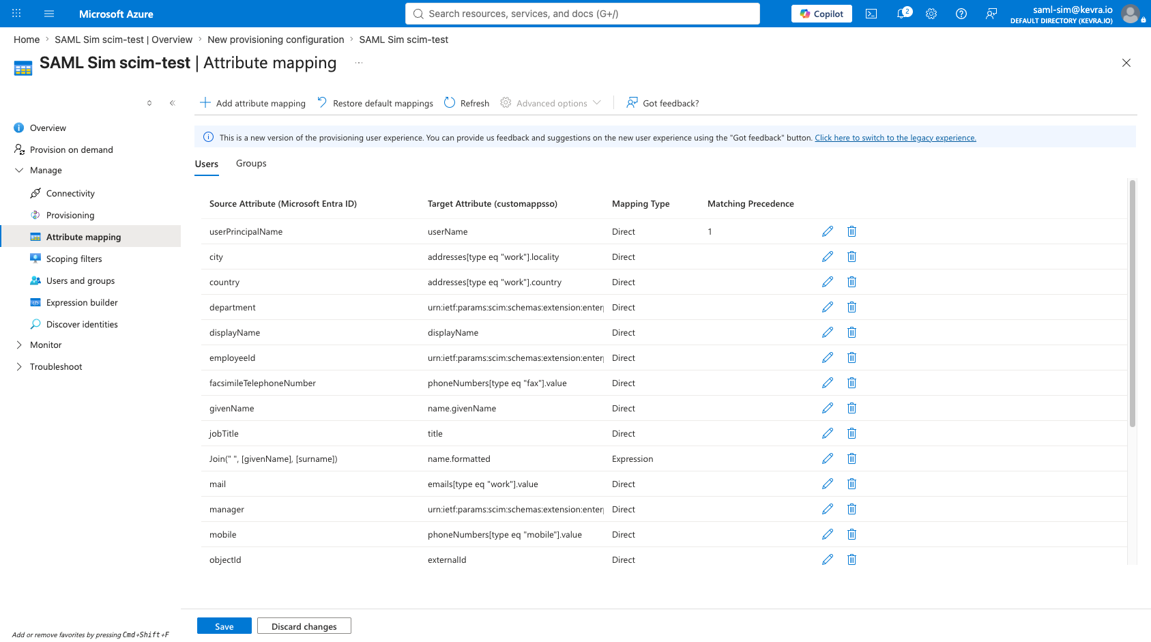Edit the objectId attribute mapping

pos(828,559)
